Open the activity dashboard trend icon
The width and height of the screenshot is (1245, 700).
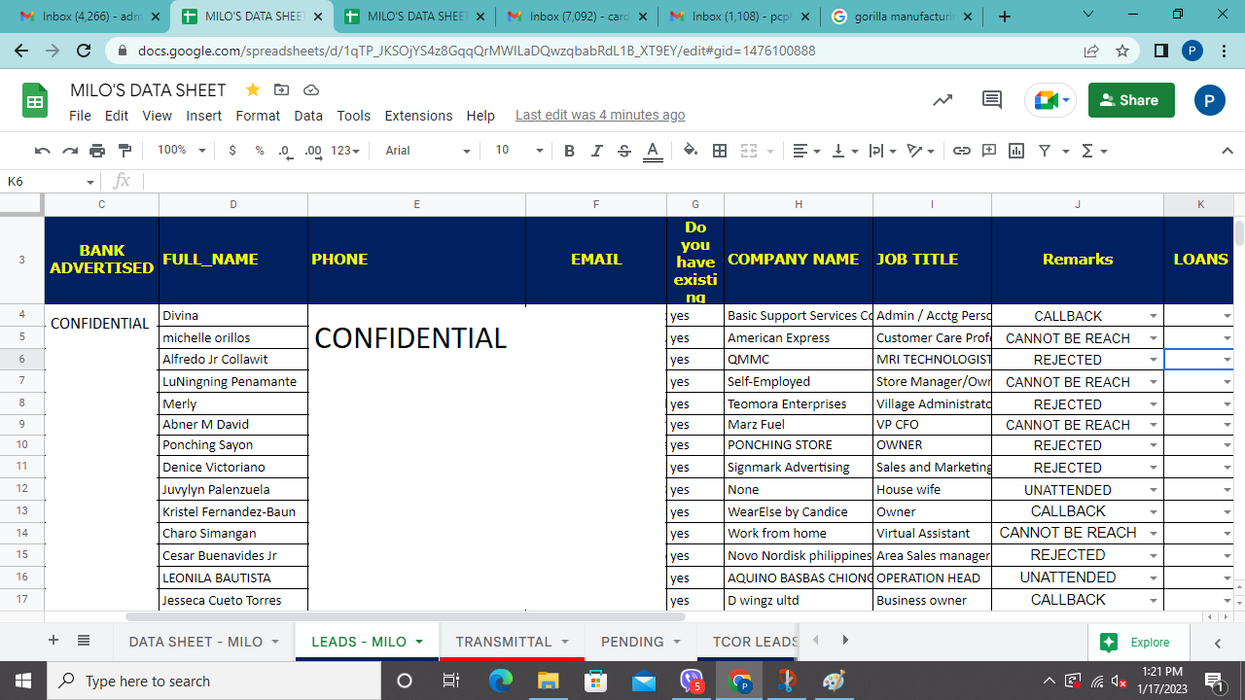pyautogui.click(x=943, y=100)
